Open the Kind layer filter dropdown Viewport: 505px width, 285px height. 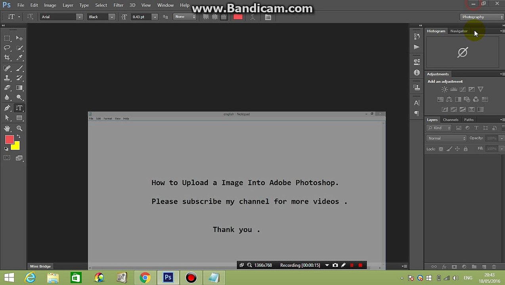[439, 128]
